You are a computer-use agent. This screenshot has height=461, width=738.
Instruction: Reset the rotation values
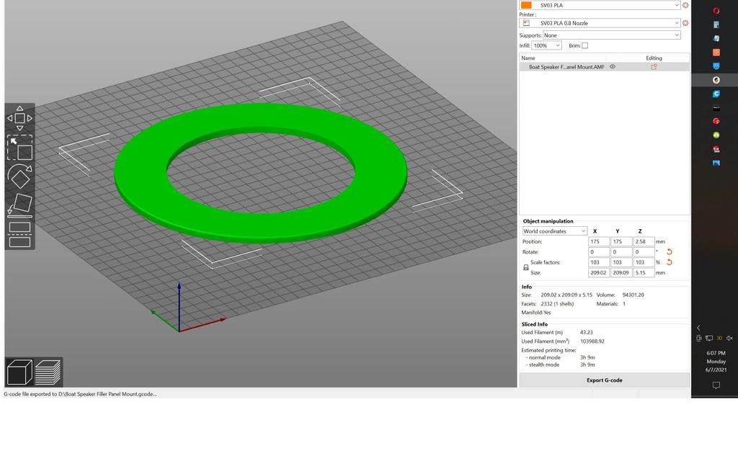click(670, 252)
